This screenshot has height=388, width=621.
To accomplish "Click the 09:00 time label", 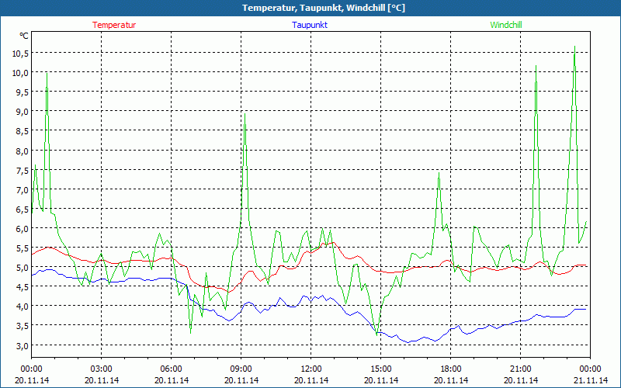I will (x=241, y=369).
